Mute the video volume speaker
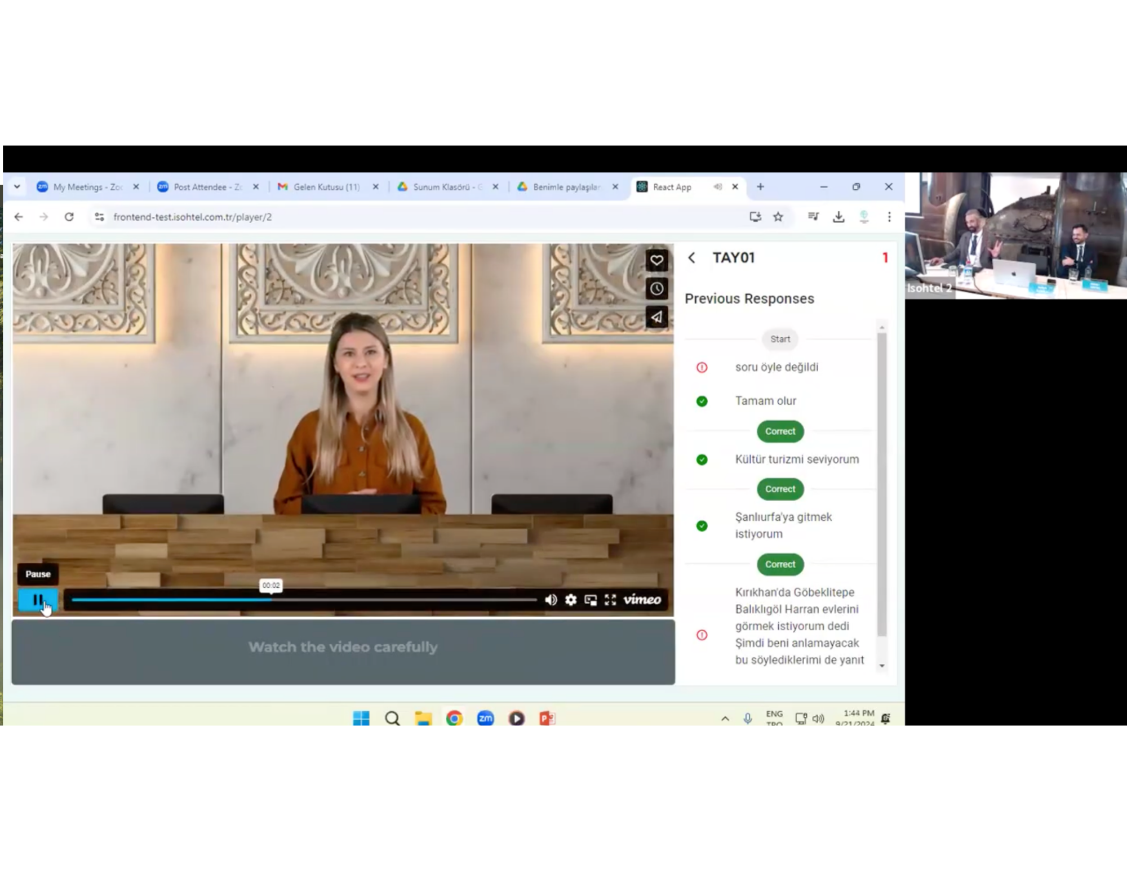Image resolution: width=1127 pixels, height=870 pixels. pyautogui.click(x=551, y=600)
